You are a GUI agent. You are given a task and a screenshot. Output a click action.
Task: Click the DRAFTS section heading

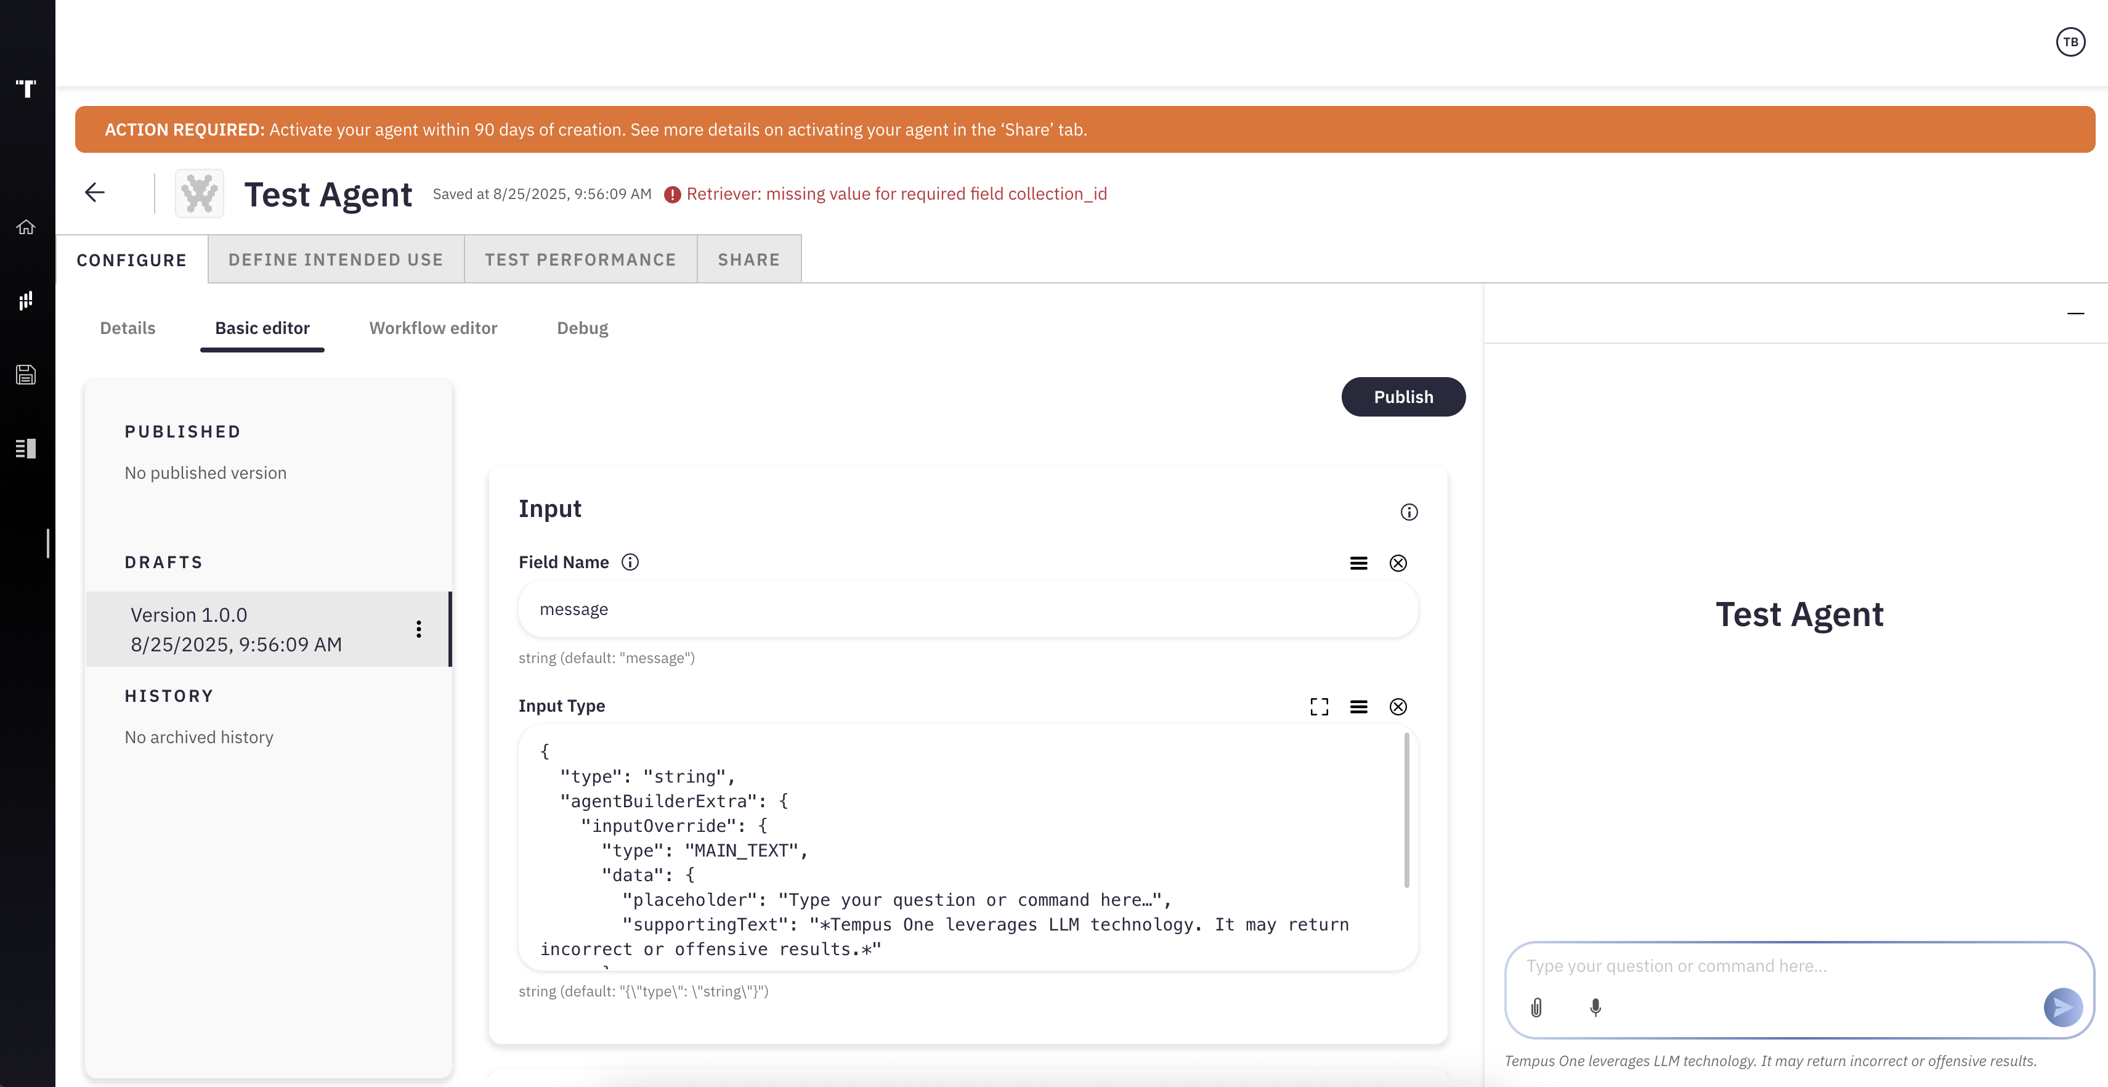164,563
